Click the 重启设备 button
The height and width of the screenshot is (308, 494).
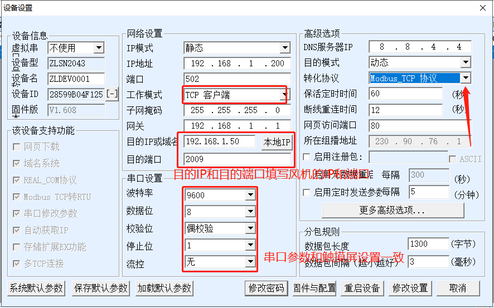[x=362, y=288]
